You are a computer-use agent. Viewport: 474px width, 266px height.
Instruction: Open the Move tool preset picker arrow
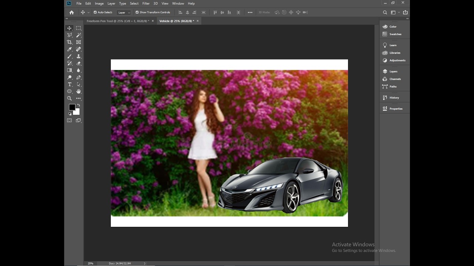click(88, 13)
